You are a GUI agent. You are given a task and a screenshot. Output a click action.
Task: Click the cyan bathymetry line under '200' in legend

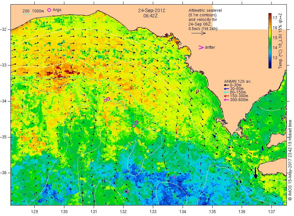point(27,14)
